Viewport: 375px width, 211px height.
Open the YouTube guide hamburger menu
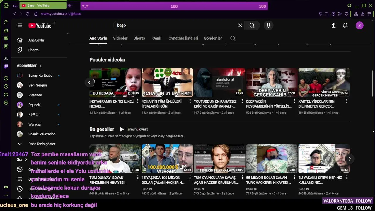tap(20, 25)
